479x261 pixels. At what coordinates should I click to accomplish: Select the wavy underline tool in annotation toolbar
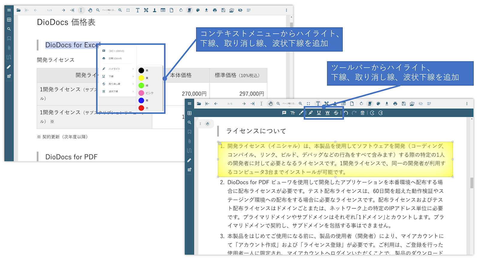(x=328, y=113)
